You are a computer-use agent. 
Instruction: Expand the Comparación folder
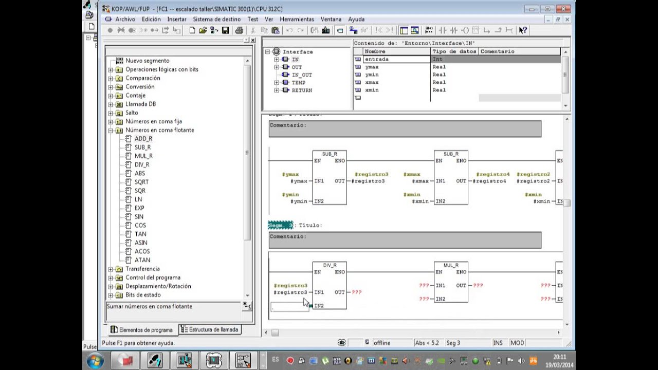click(x=111, y=79)
